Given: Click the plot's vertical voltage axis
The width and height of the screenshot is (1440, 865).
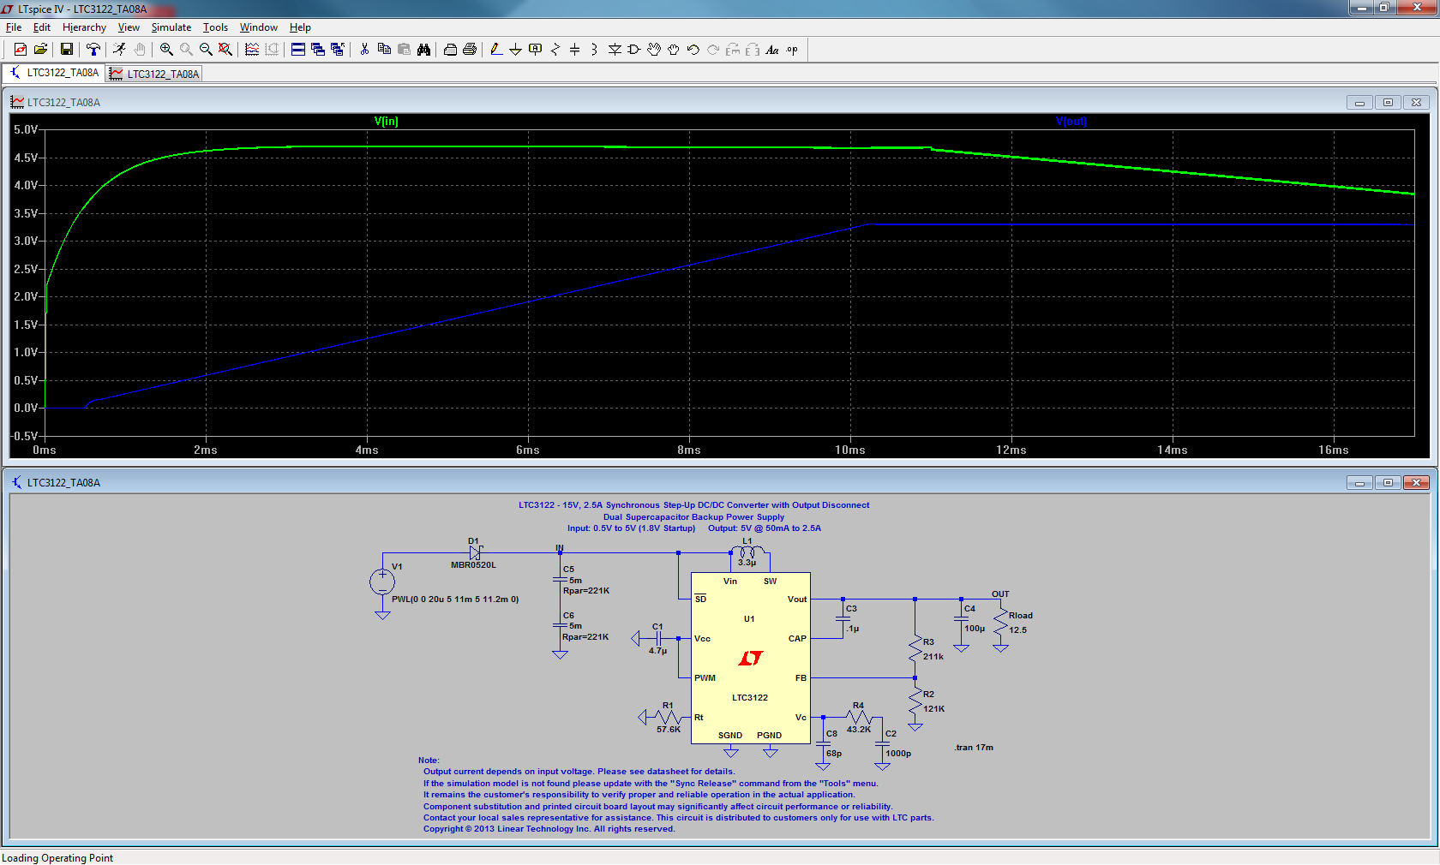Looking at the screenshot, I should pos(26,283).
